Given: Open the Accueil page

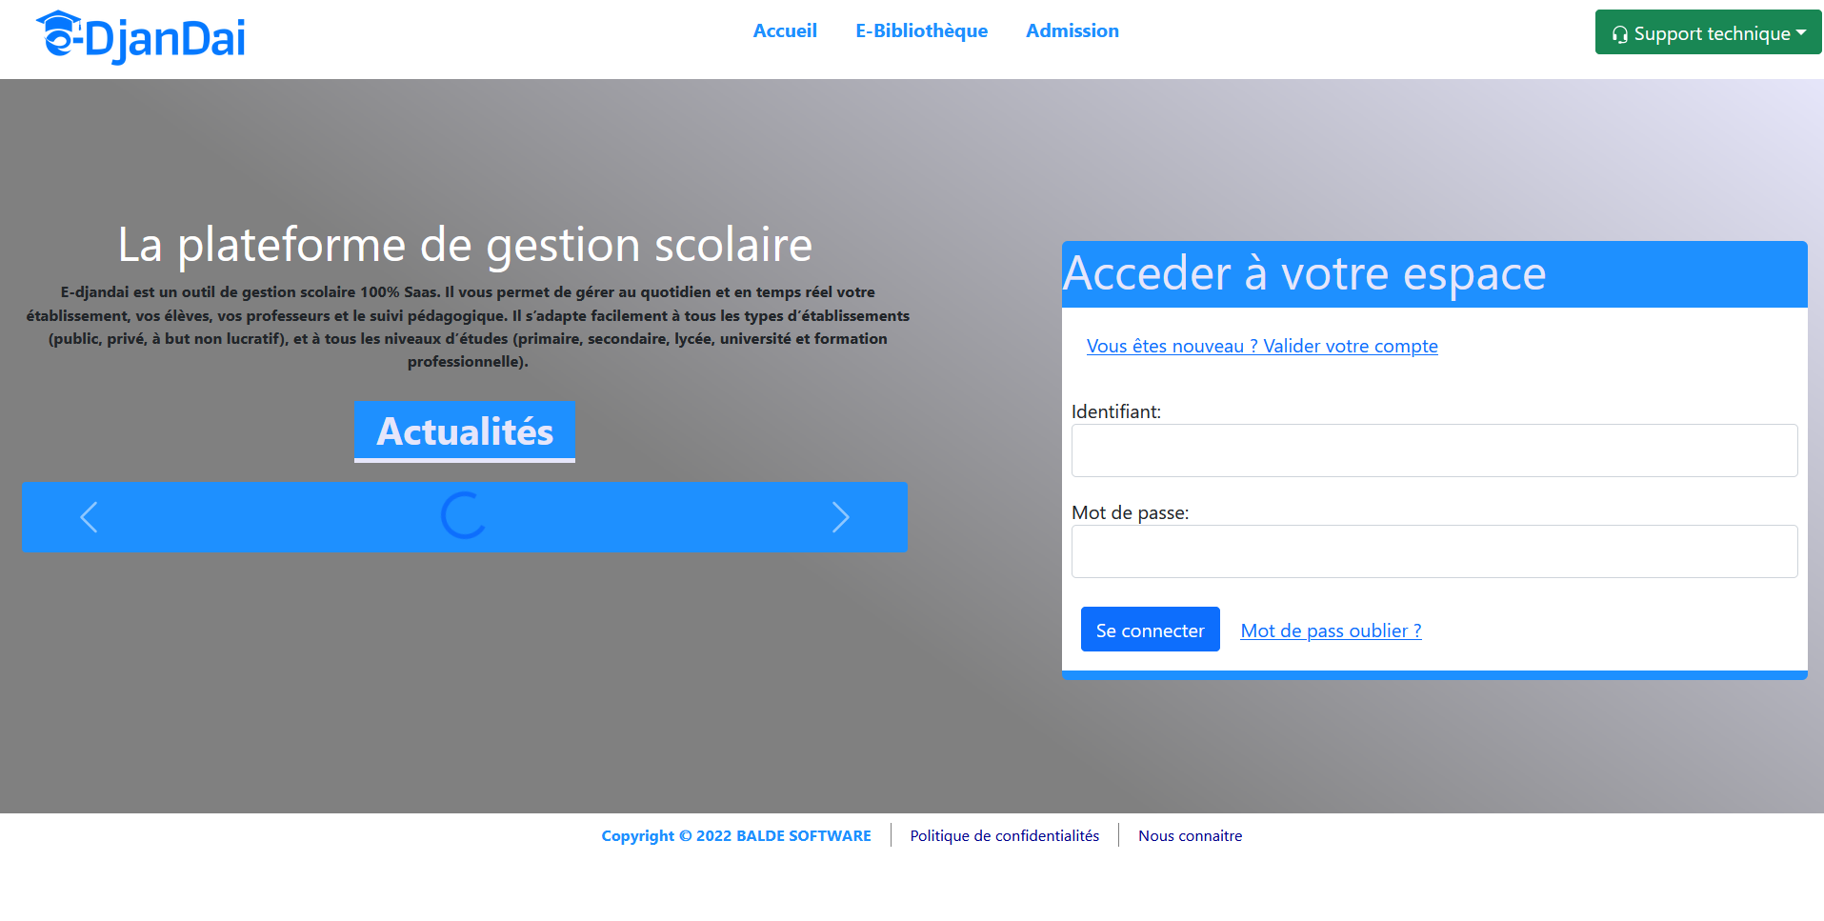Looking at the screenshot, I should [785, 30].
